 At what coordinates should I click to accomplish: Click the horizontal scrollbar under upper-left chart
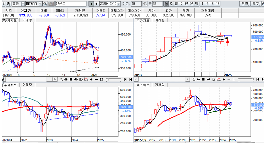pyautogui.click(x=28, y=79)
